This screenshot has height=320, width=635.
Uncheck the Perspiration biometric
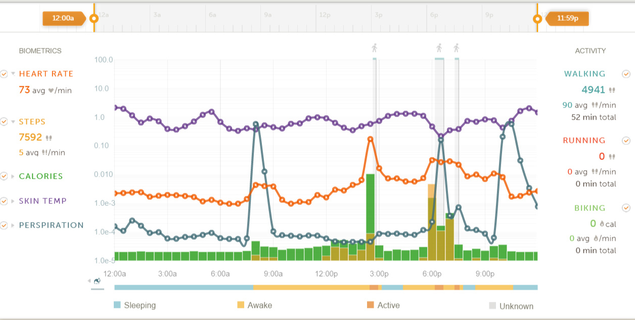pyautogui.click(x=4, y=225)
